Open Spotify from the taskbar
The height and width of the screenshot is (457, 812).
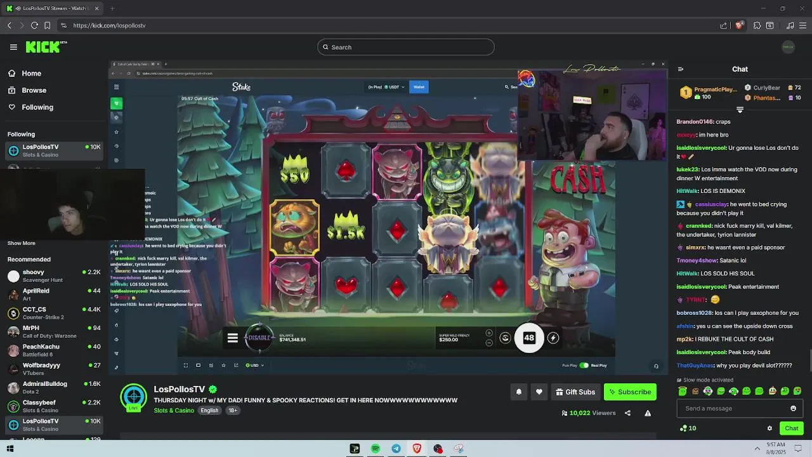click(376, 449)
